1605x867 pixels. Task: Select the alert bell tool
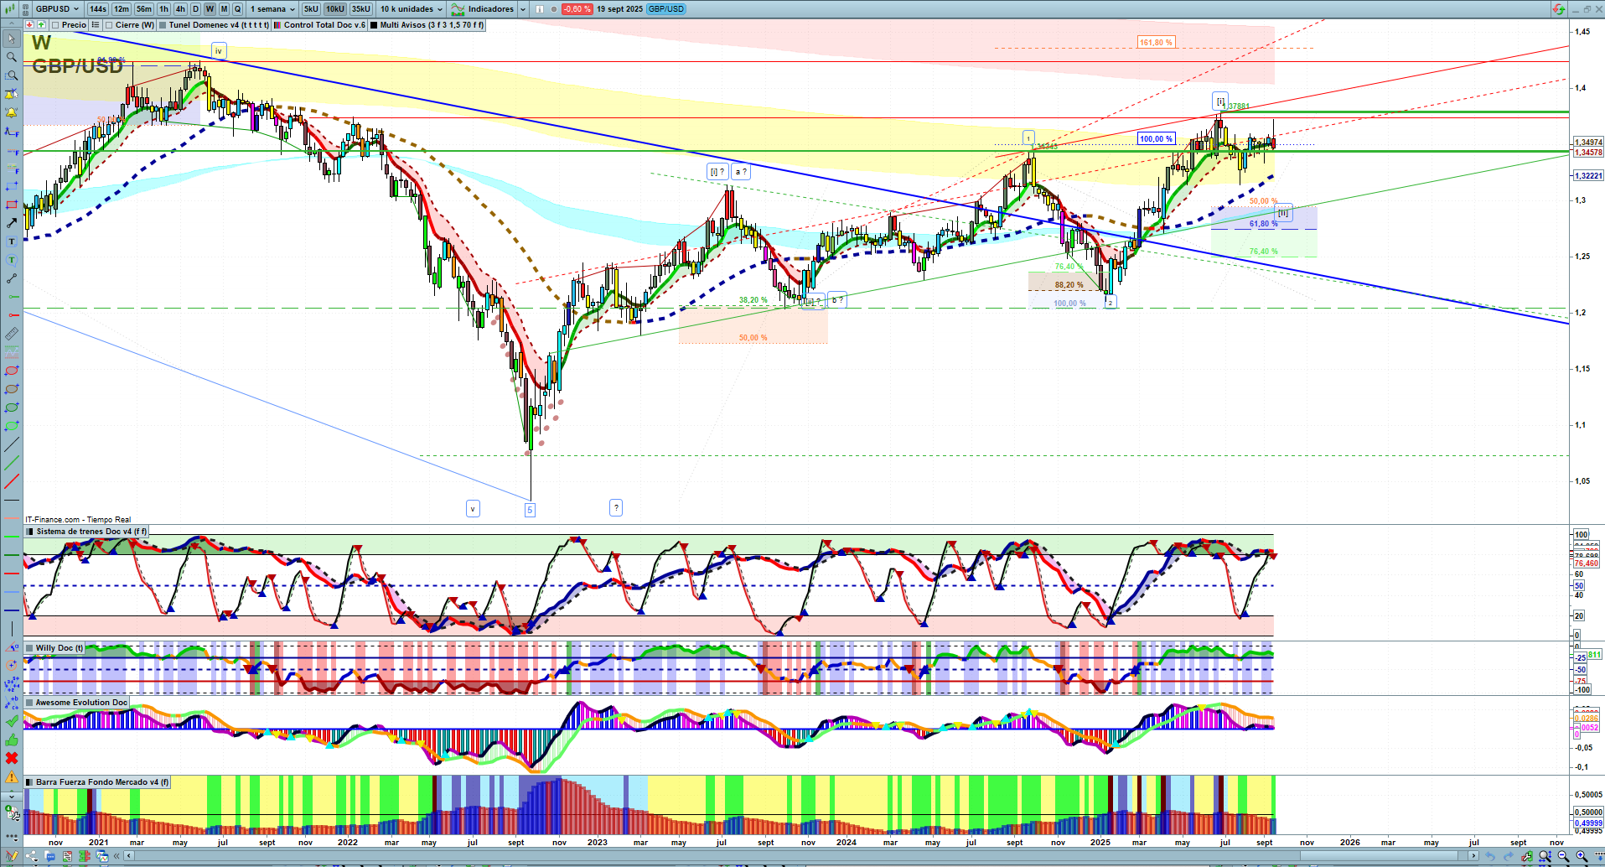12,112
